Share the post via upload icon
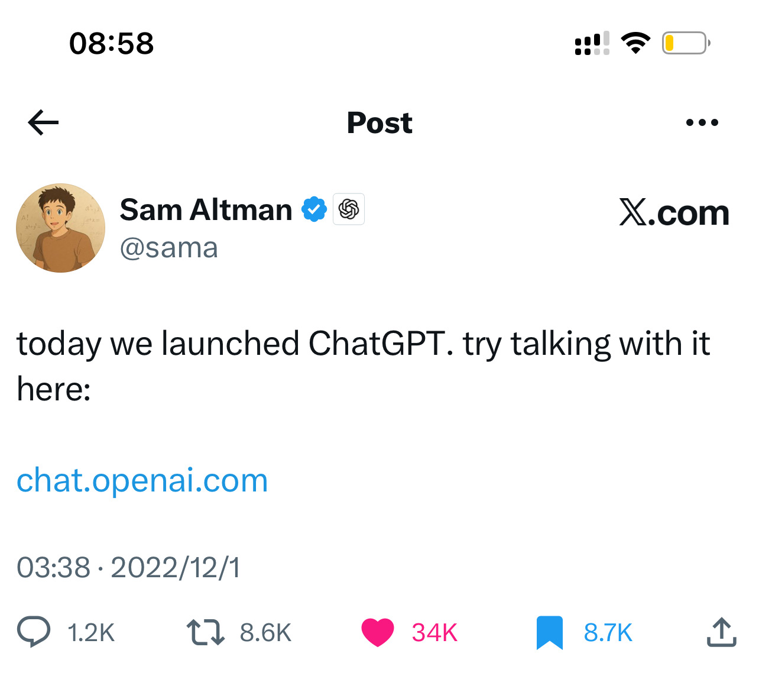Screen dimensions: 759x676 (721, 632)
